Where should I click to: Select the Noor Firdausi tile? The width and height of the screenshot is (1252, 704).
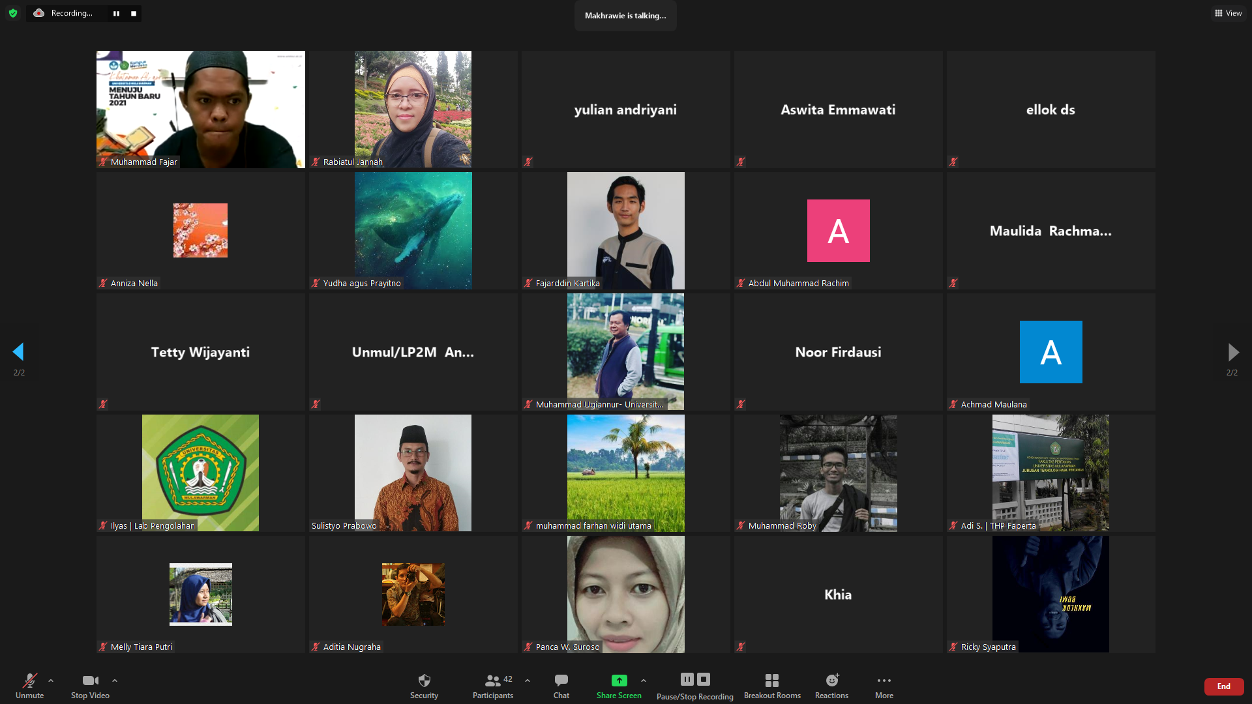click(x=839, y=352)
